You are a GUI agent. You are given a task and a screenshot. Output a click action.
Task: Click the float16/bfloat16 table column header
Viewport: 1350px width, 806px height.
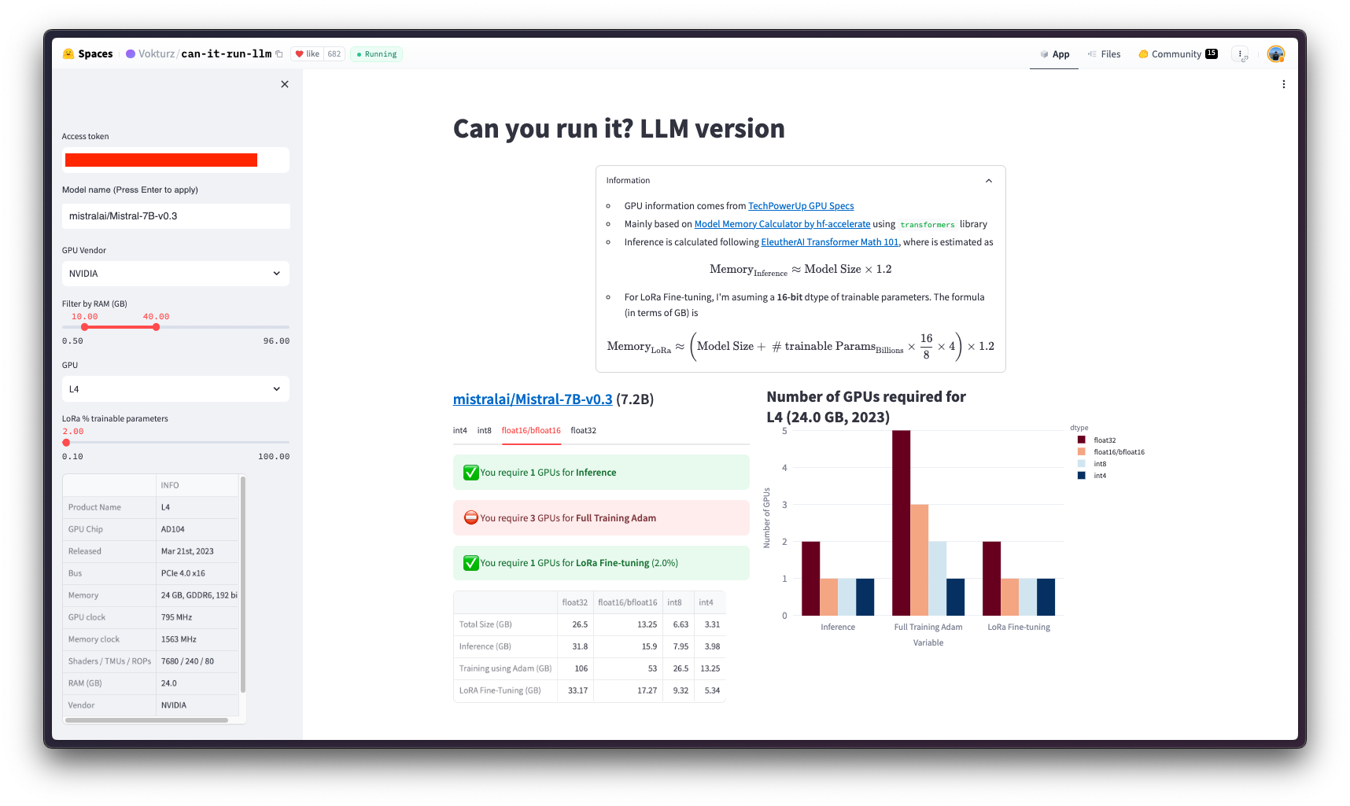click(628, 602)
